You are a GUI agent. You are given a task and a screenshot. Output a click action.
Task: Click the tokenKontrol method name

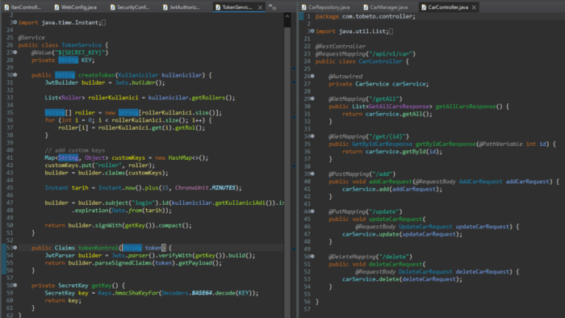98,248
